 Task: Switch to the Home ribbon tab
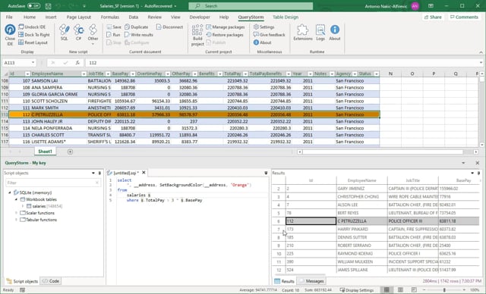pos(30,17)
